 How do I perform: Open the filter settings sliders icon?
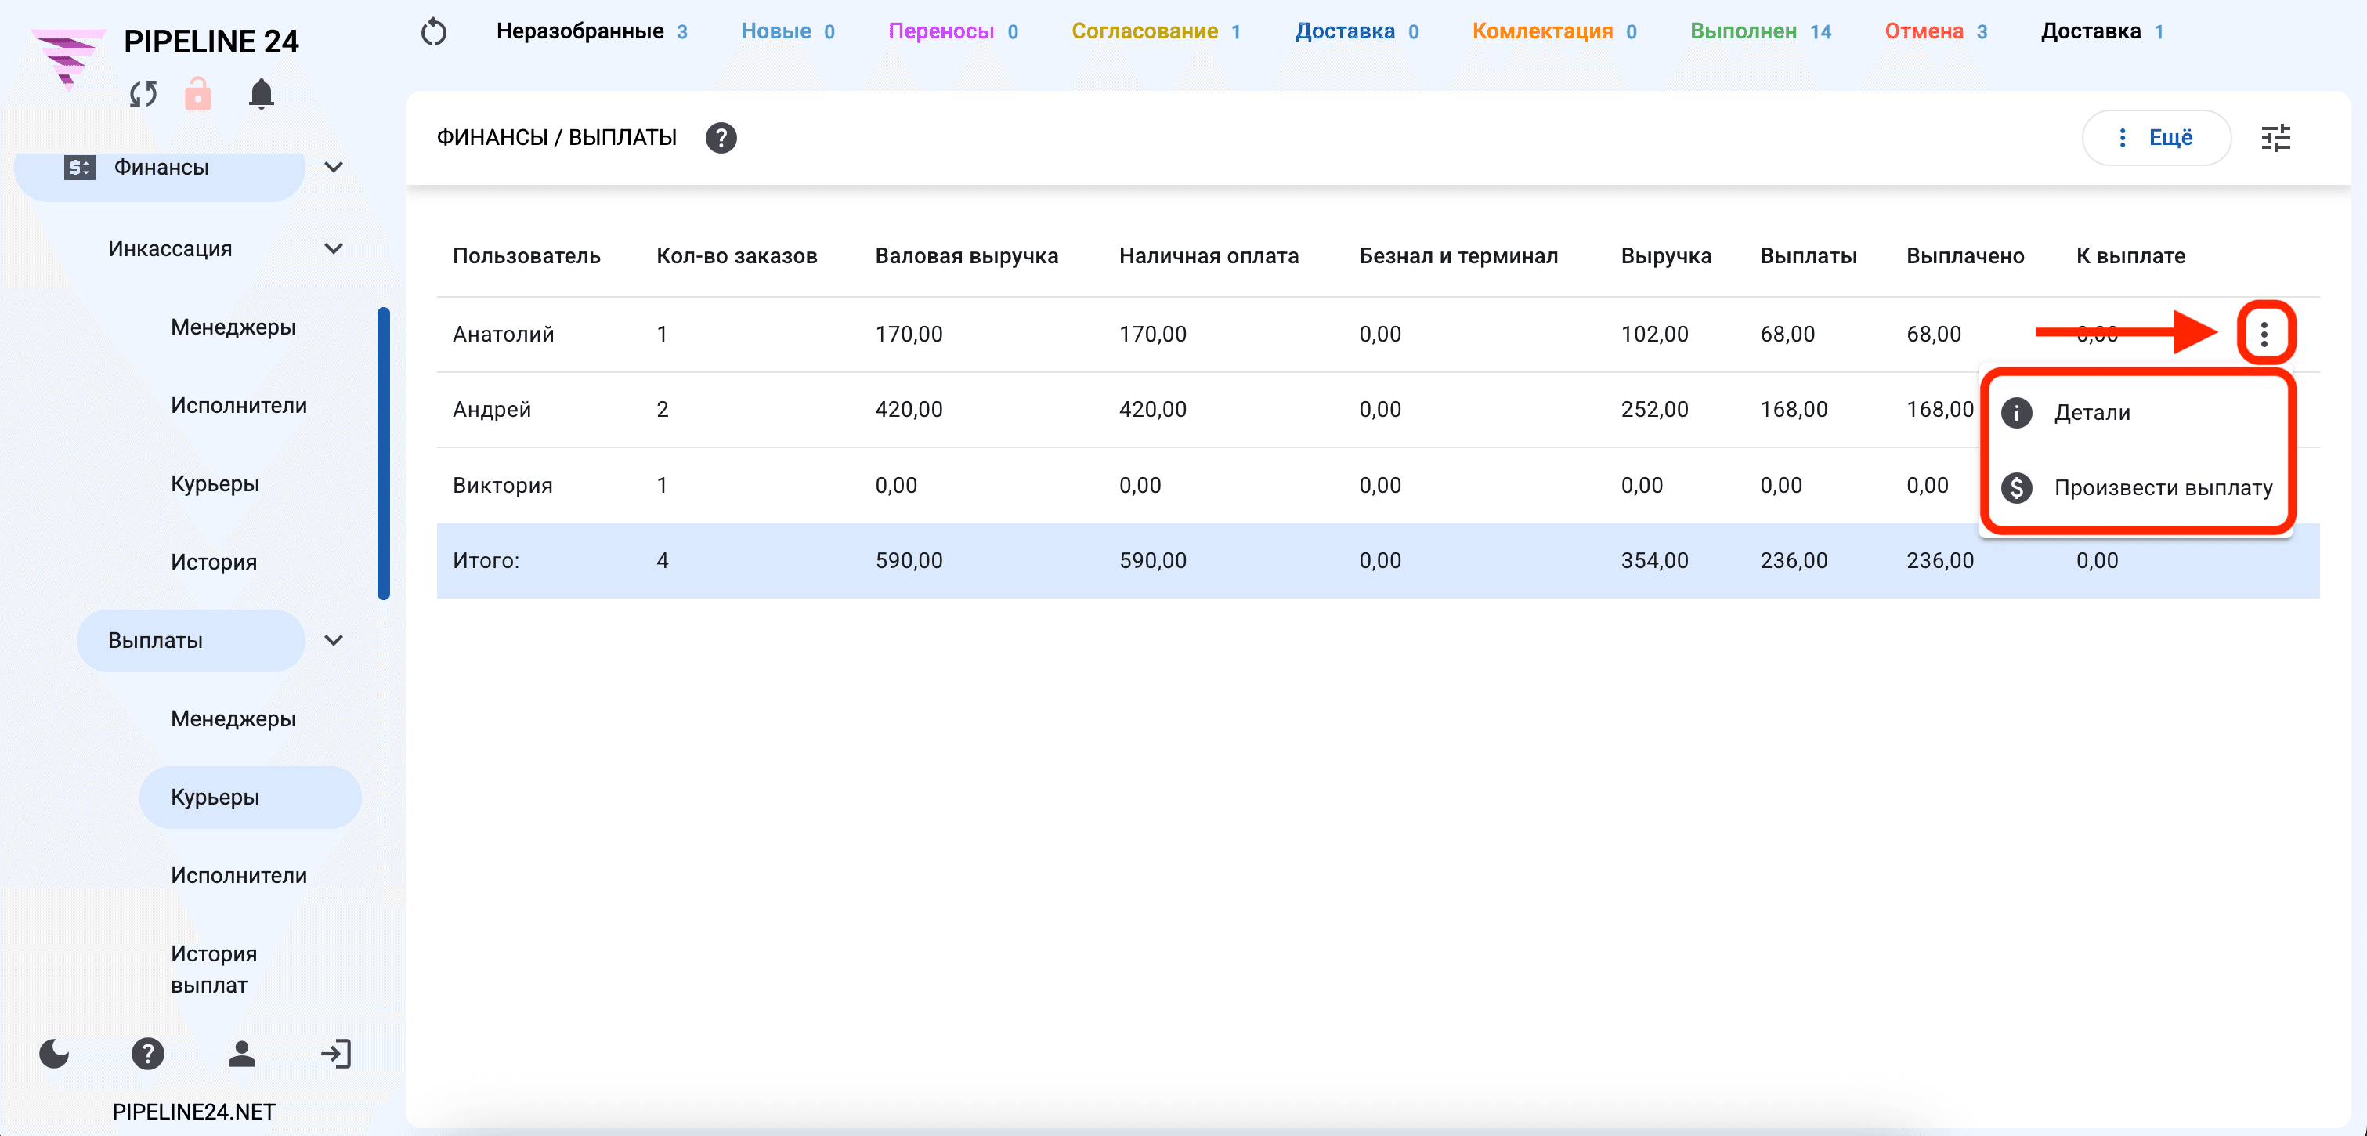click(2275, 138)
